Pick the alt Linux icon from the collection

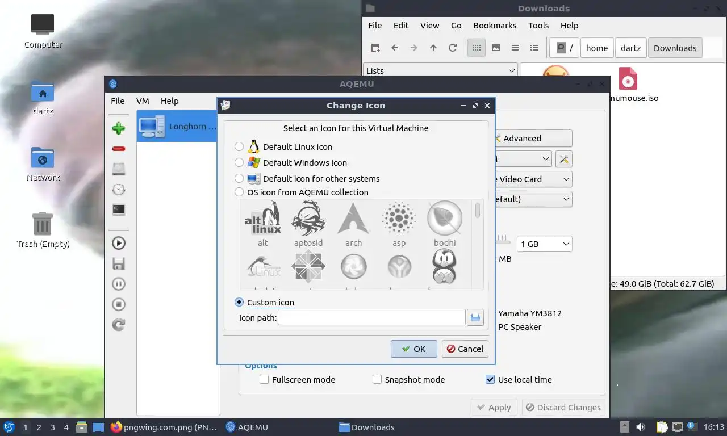[x=262, y=223]
